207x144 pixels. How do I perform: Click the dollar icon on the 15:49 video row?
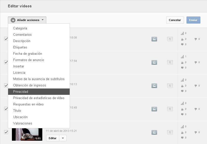pos(170,109)
